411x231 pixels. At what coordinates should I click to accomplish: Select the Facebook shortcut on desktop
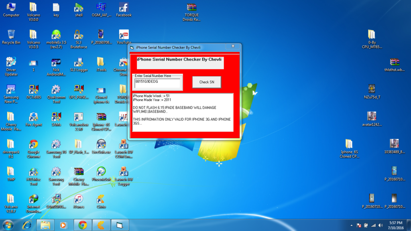124,8
